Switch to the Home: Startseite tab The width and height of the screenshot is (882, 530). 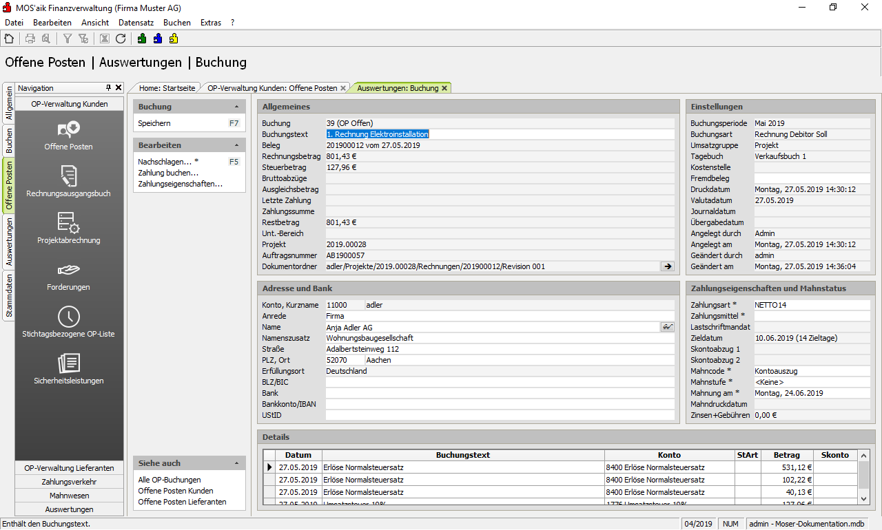167,88
